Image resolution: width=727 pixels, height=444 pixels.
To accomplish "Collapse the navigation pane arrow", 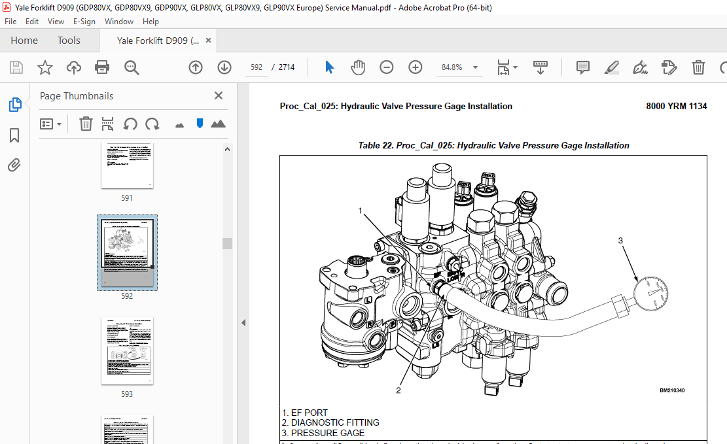I will [x=243, y=322].
